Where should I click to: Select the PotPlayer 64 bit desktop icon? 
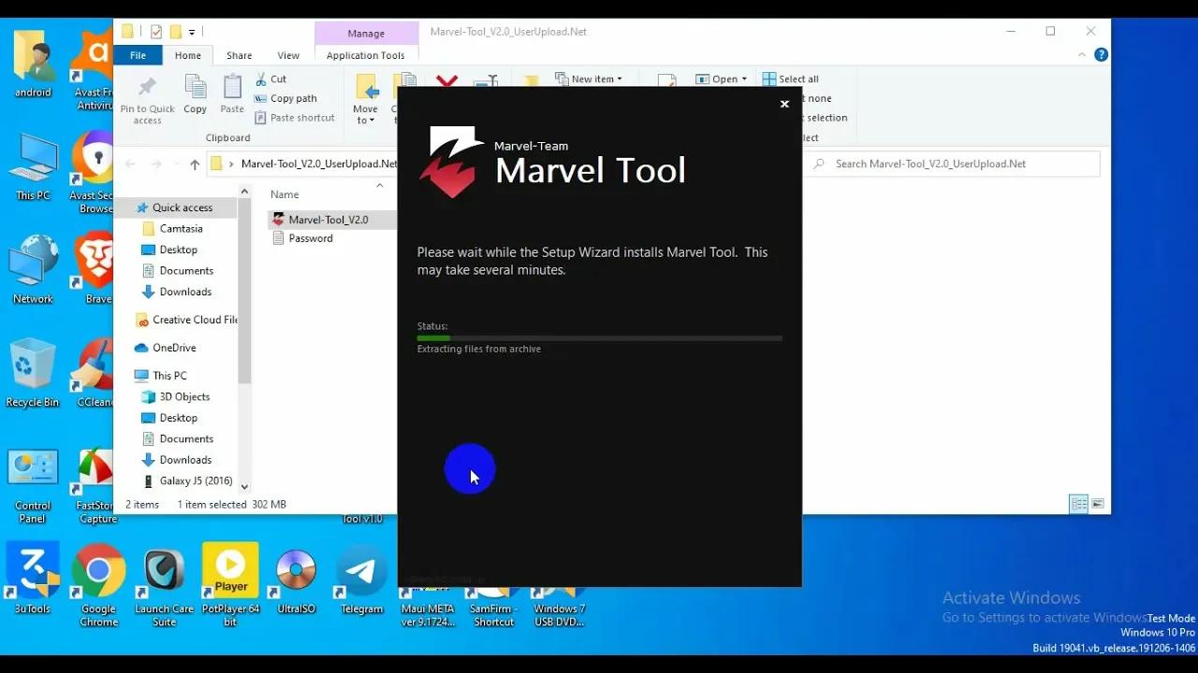click(230, 586)
